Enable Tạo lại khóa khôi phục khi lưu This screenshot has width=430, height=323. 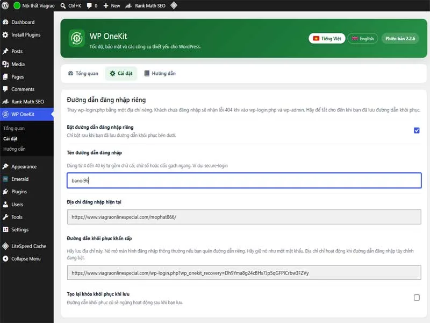point(417,298)
